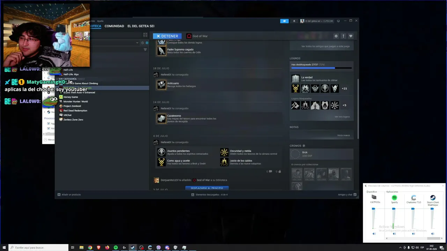
Task: Open the Windows Start menu
Action: point(4,248)
